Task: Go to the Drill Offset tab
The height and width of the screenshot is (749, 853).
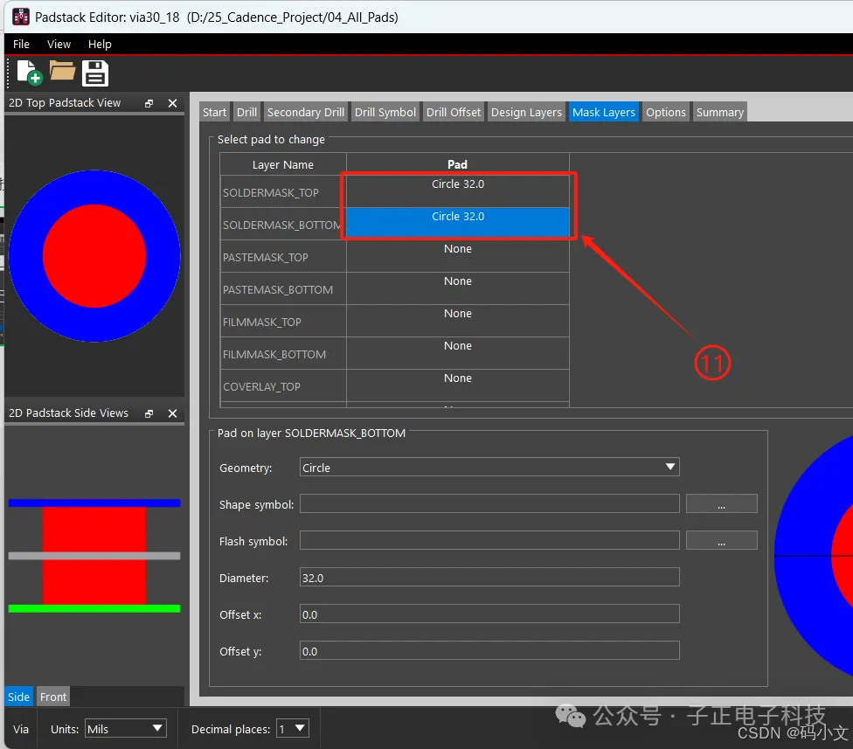Action: click(453, 112)
